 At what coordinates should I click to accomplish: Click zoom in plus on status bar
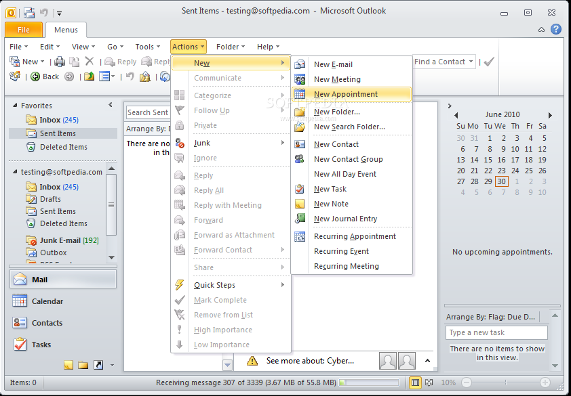tap(545, 382)
